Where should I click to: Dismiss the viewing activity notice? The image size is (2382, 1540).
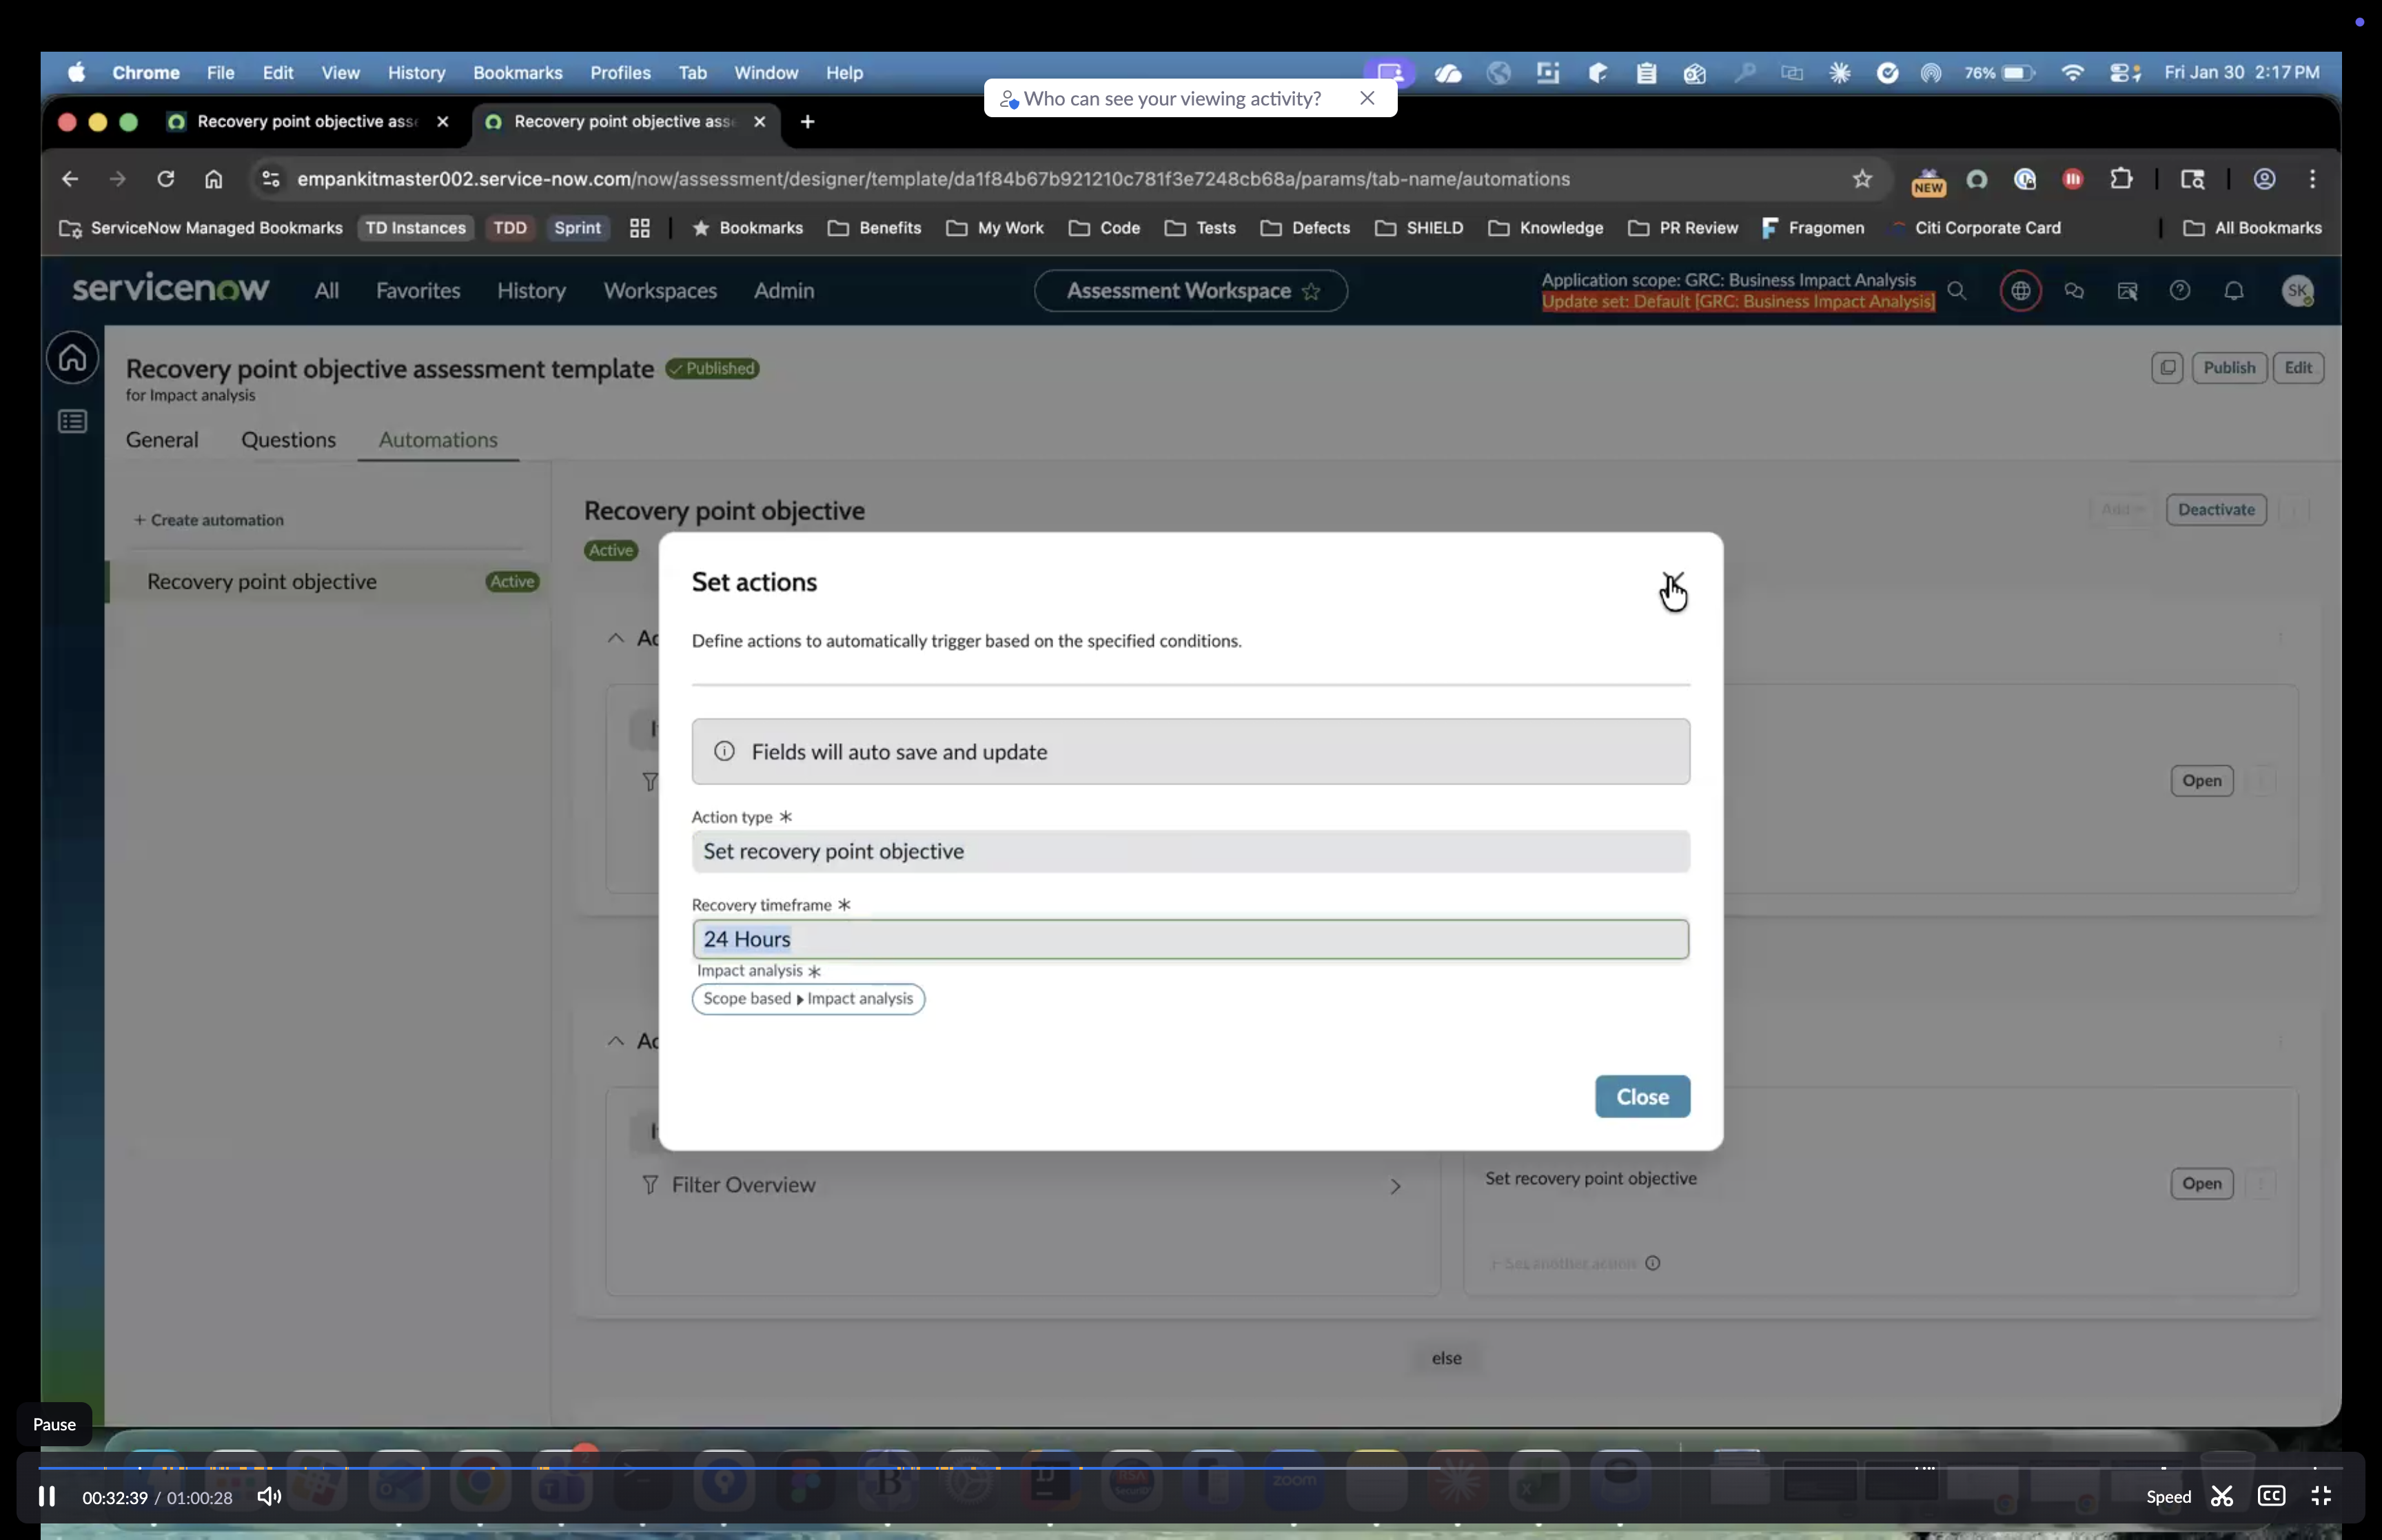[x=1367, y=98]
